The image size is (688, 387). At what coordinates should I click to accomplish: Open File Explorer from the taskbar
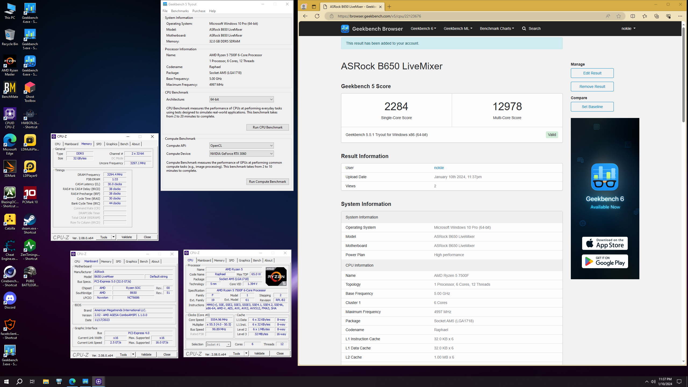[x=46, y=381]
